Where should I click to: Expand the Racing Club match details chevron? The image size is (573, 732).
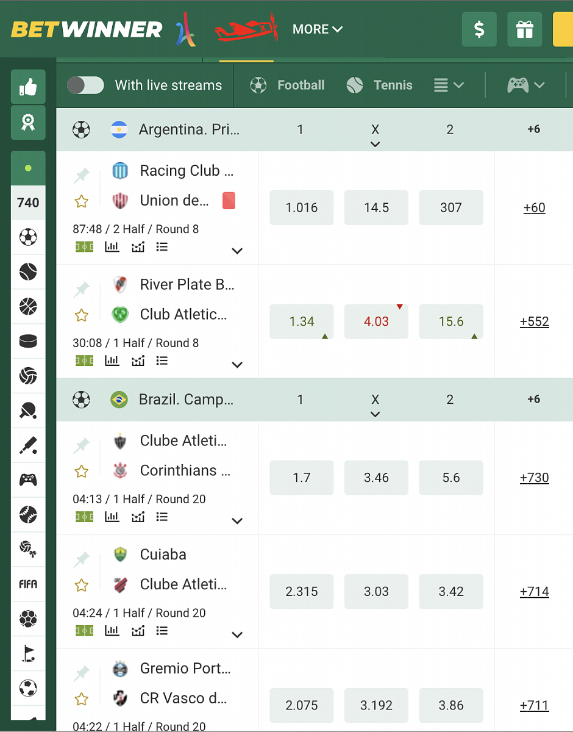click(x=237, y=251)
